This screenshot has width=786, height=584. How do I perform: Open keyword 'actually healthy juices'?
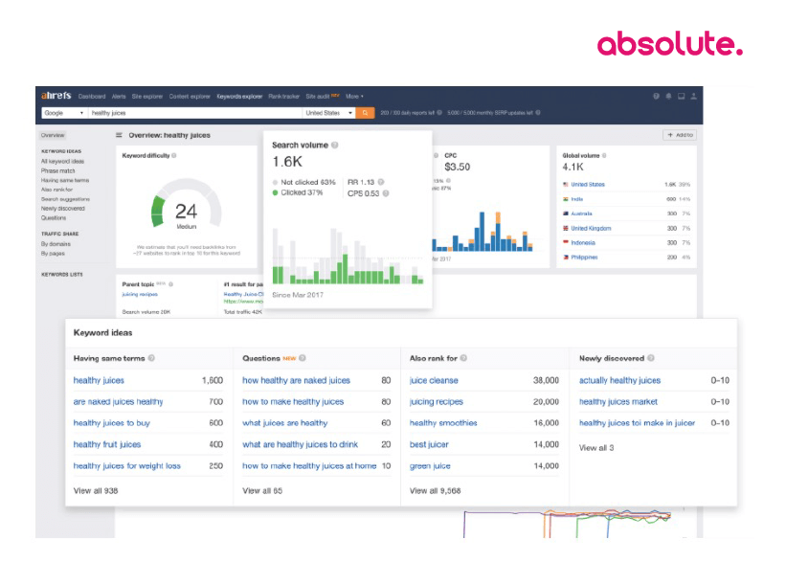point(620,380)
